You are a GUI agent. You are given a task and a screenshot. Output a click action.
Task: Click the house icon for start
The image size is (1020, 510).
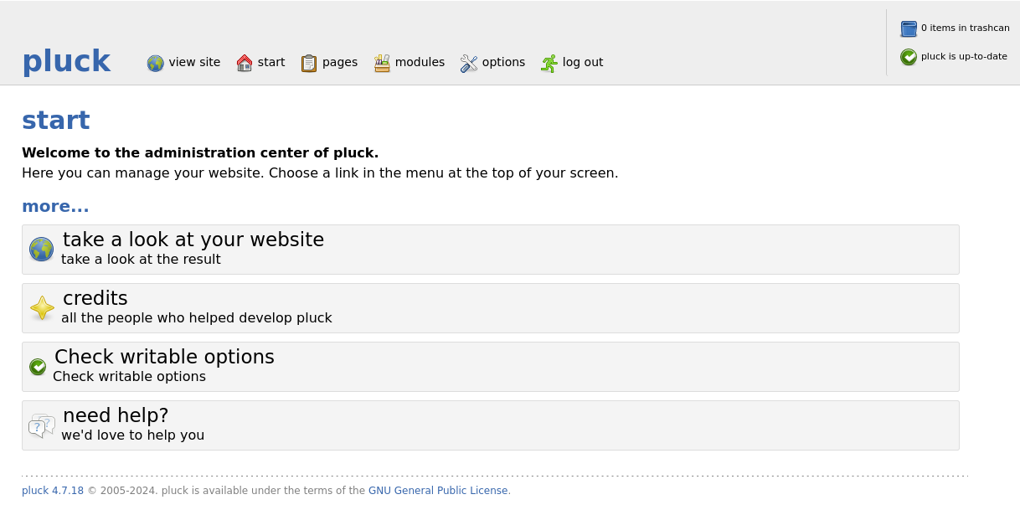pyautogui.click(x=245, y=63)
